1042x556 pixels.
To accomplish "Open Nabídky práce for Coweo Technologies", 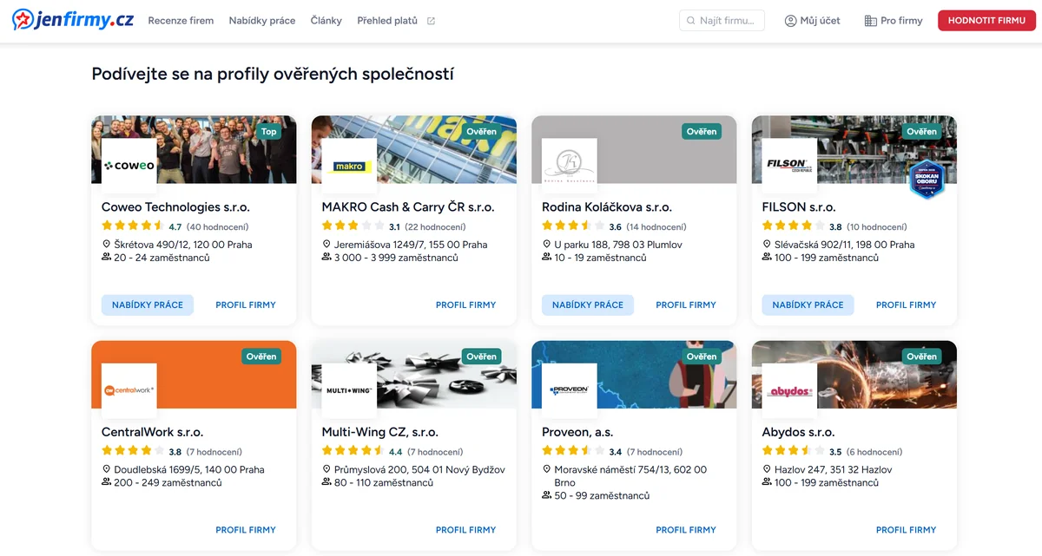I will click(x=148, y=305).
